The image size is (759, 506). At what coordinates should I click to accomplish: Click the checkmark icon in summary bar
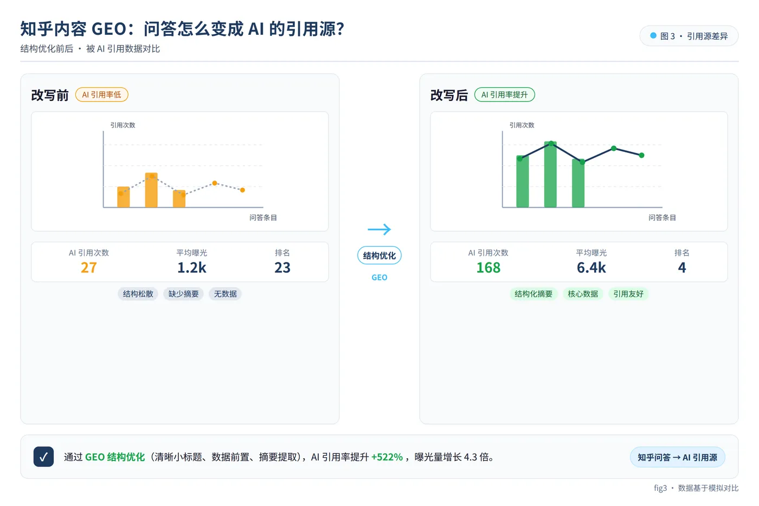43,457
